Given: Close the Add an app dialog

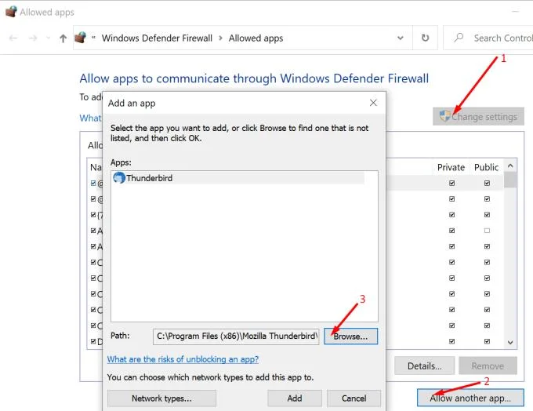Looking at the screenshot, I should [373, 103].
